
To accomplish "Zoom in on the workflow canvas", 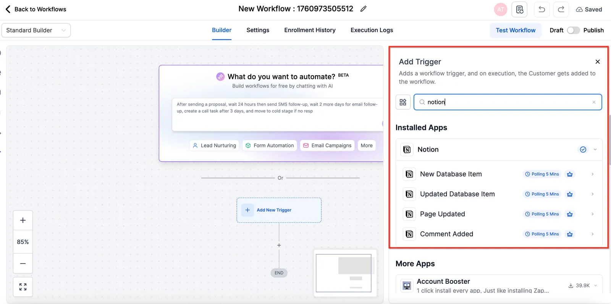I will [x=23, y=220].
